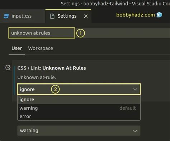This screenshot has width=170, height=141.
Task: Click the circled number 2 annotation
Action: coord(55,89)
